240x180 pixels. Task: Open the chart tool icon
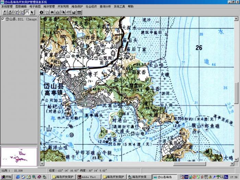[x=74, y=12]
